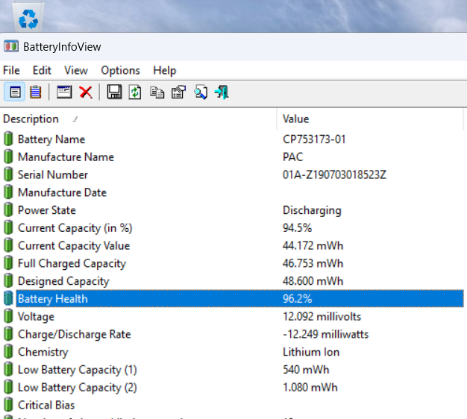Click the -12.249 milliwatts value
Screen dimensions: 467x419
pos(325,334)
